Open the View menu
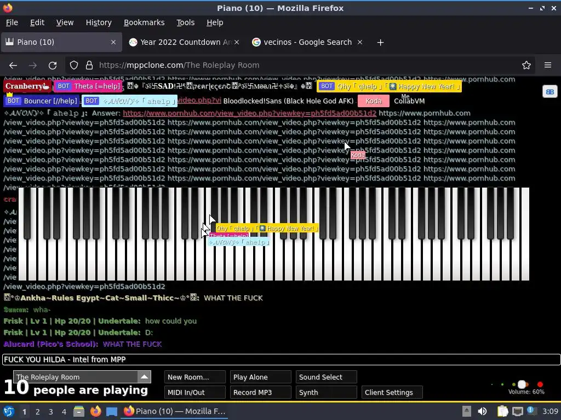This screenshot has width=561, height=420. [65, 22]
